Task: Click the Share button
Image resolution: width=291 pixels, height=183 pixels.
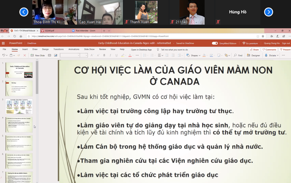Action: click(x=254, y=50)
